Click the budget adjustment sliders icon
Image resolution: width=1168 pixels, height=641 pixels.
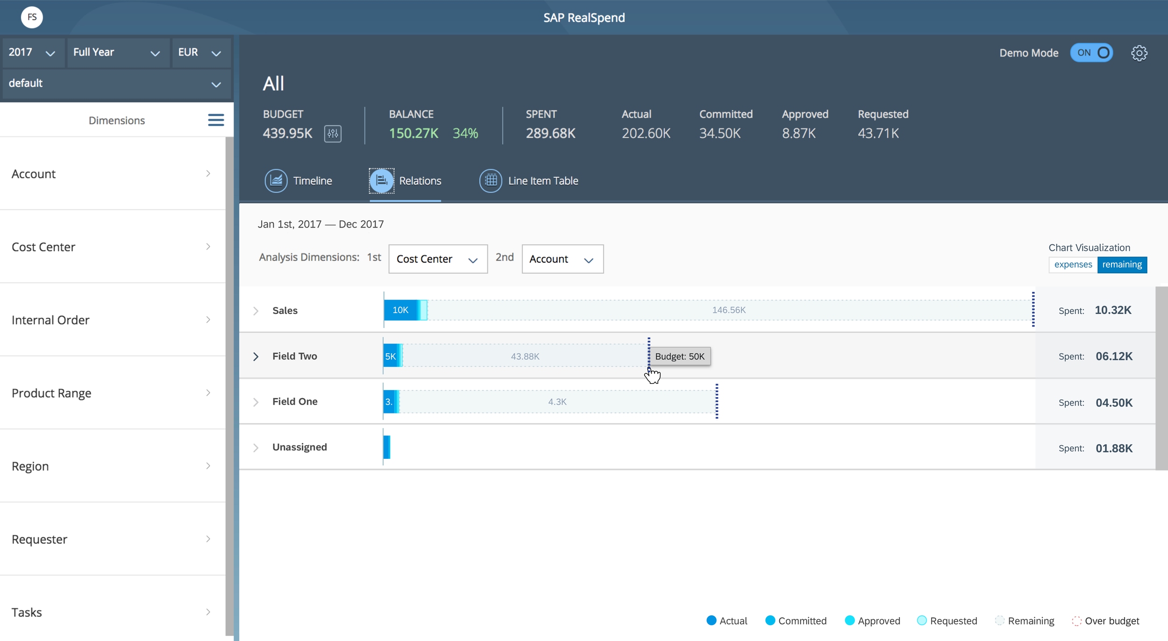[x=333, y=134]
